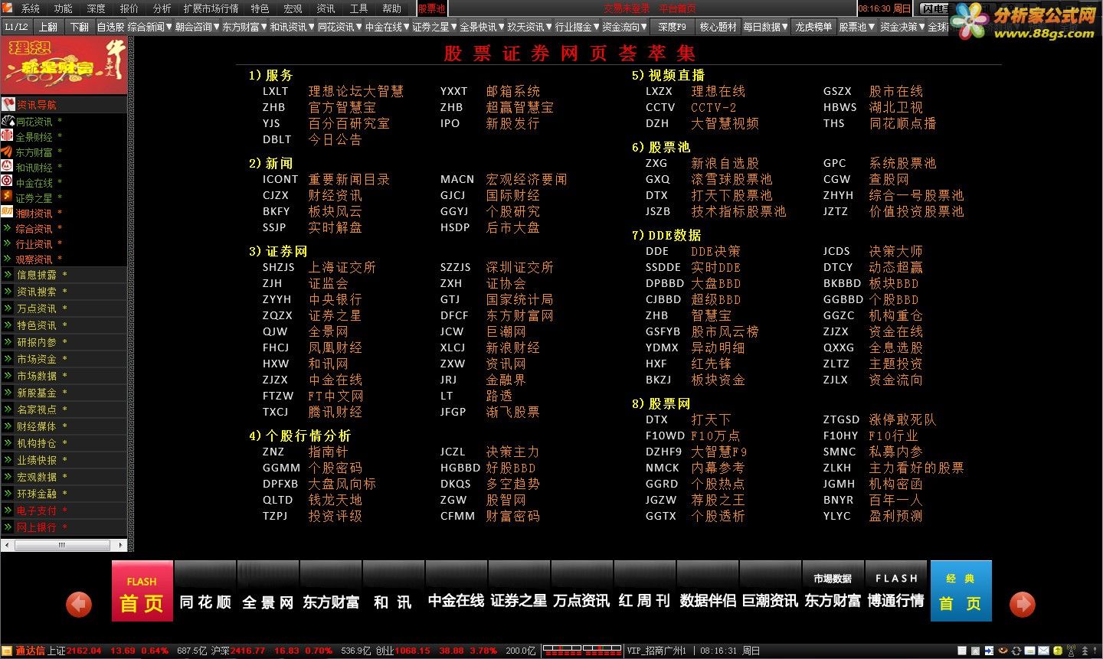Open the 综合新闻 toolbar dropdown

click(149, 27)
